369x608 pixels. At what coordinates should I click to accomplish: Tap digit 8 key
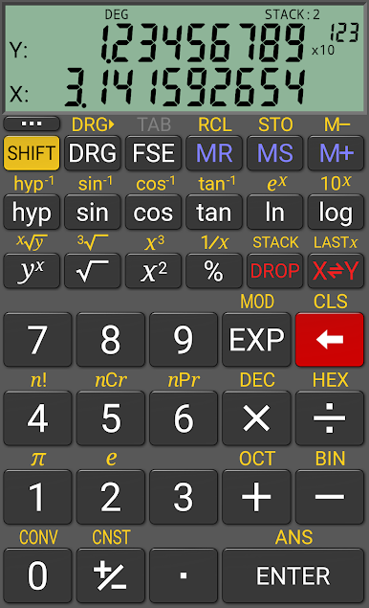(110, 340)
